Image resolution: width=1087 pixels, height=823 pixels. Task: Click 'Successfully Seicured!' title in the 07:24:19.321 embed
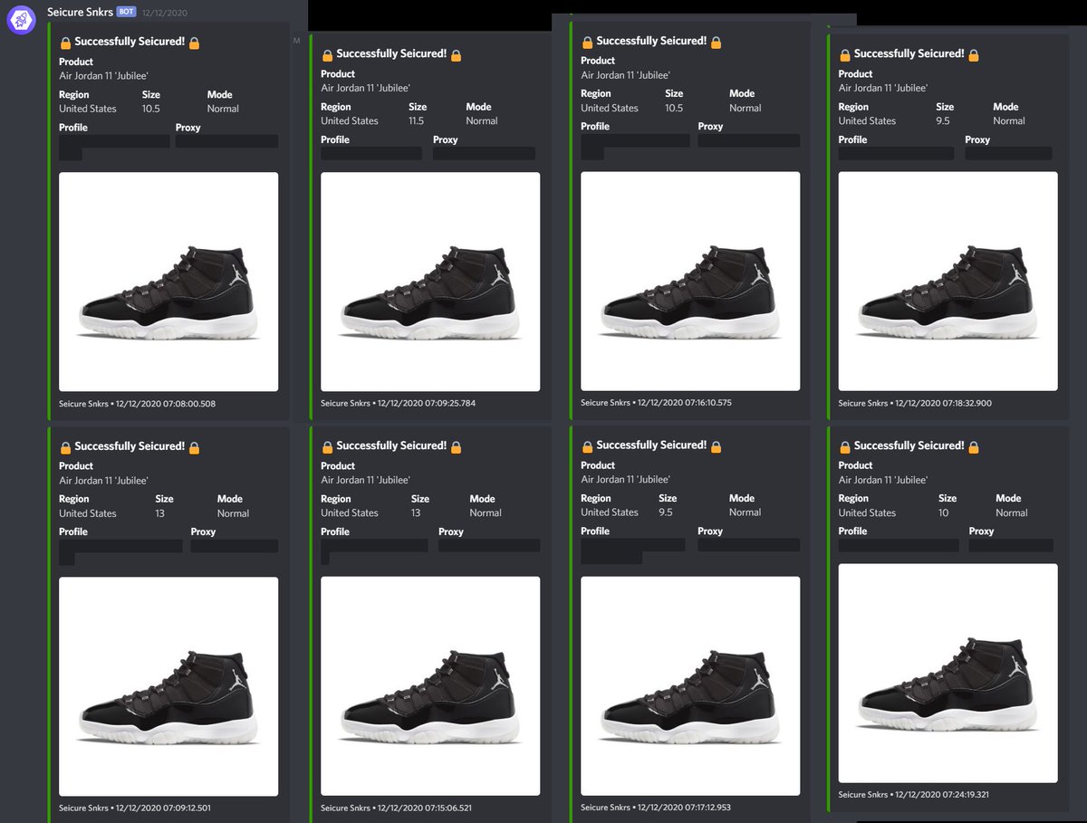point(909,446)
